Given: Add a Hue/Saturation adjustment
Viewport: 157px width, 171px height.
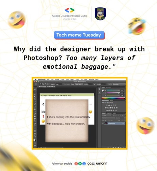Looking at the screenshot, I should (x=106, y=108).
